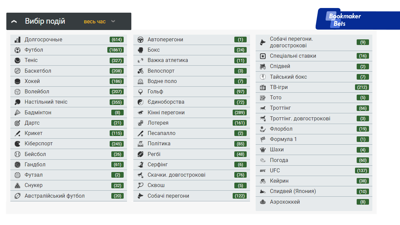Viewport: 400px width, 225px height.
Task: Click the basketball icon beside Баскетбол
Action: click(17, 71)
